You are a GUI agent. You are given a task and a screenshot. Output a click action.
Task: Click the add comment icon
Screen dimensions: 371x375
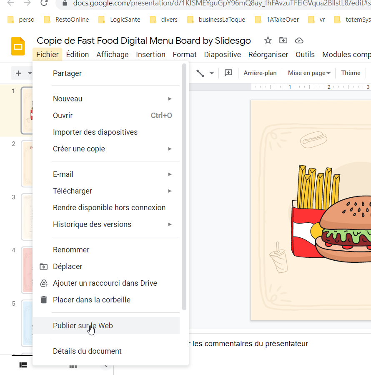(x=228, y=73)
